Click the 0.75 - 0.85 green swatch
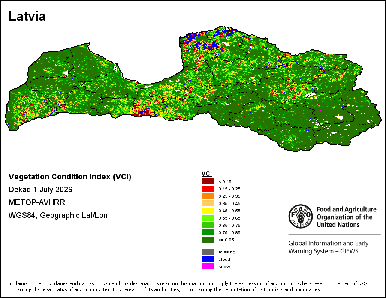 point(208,232)
